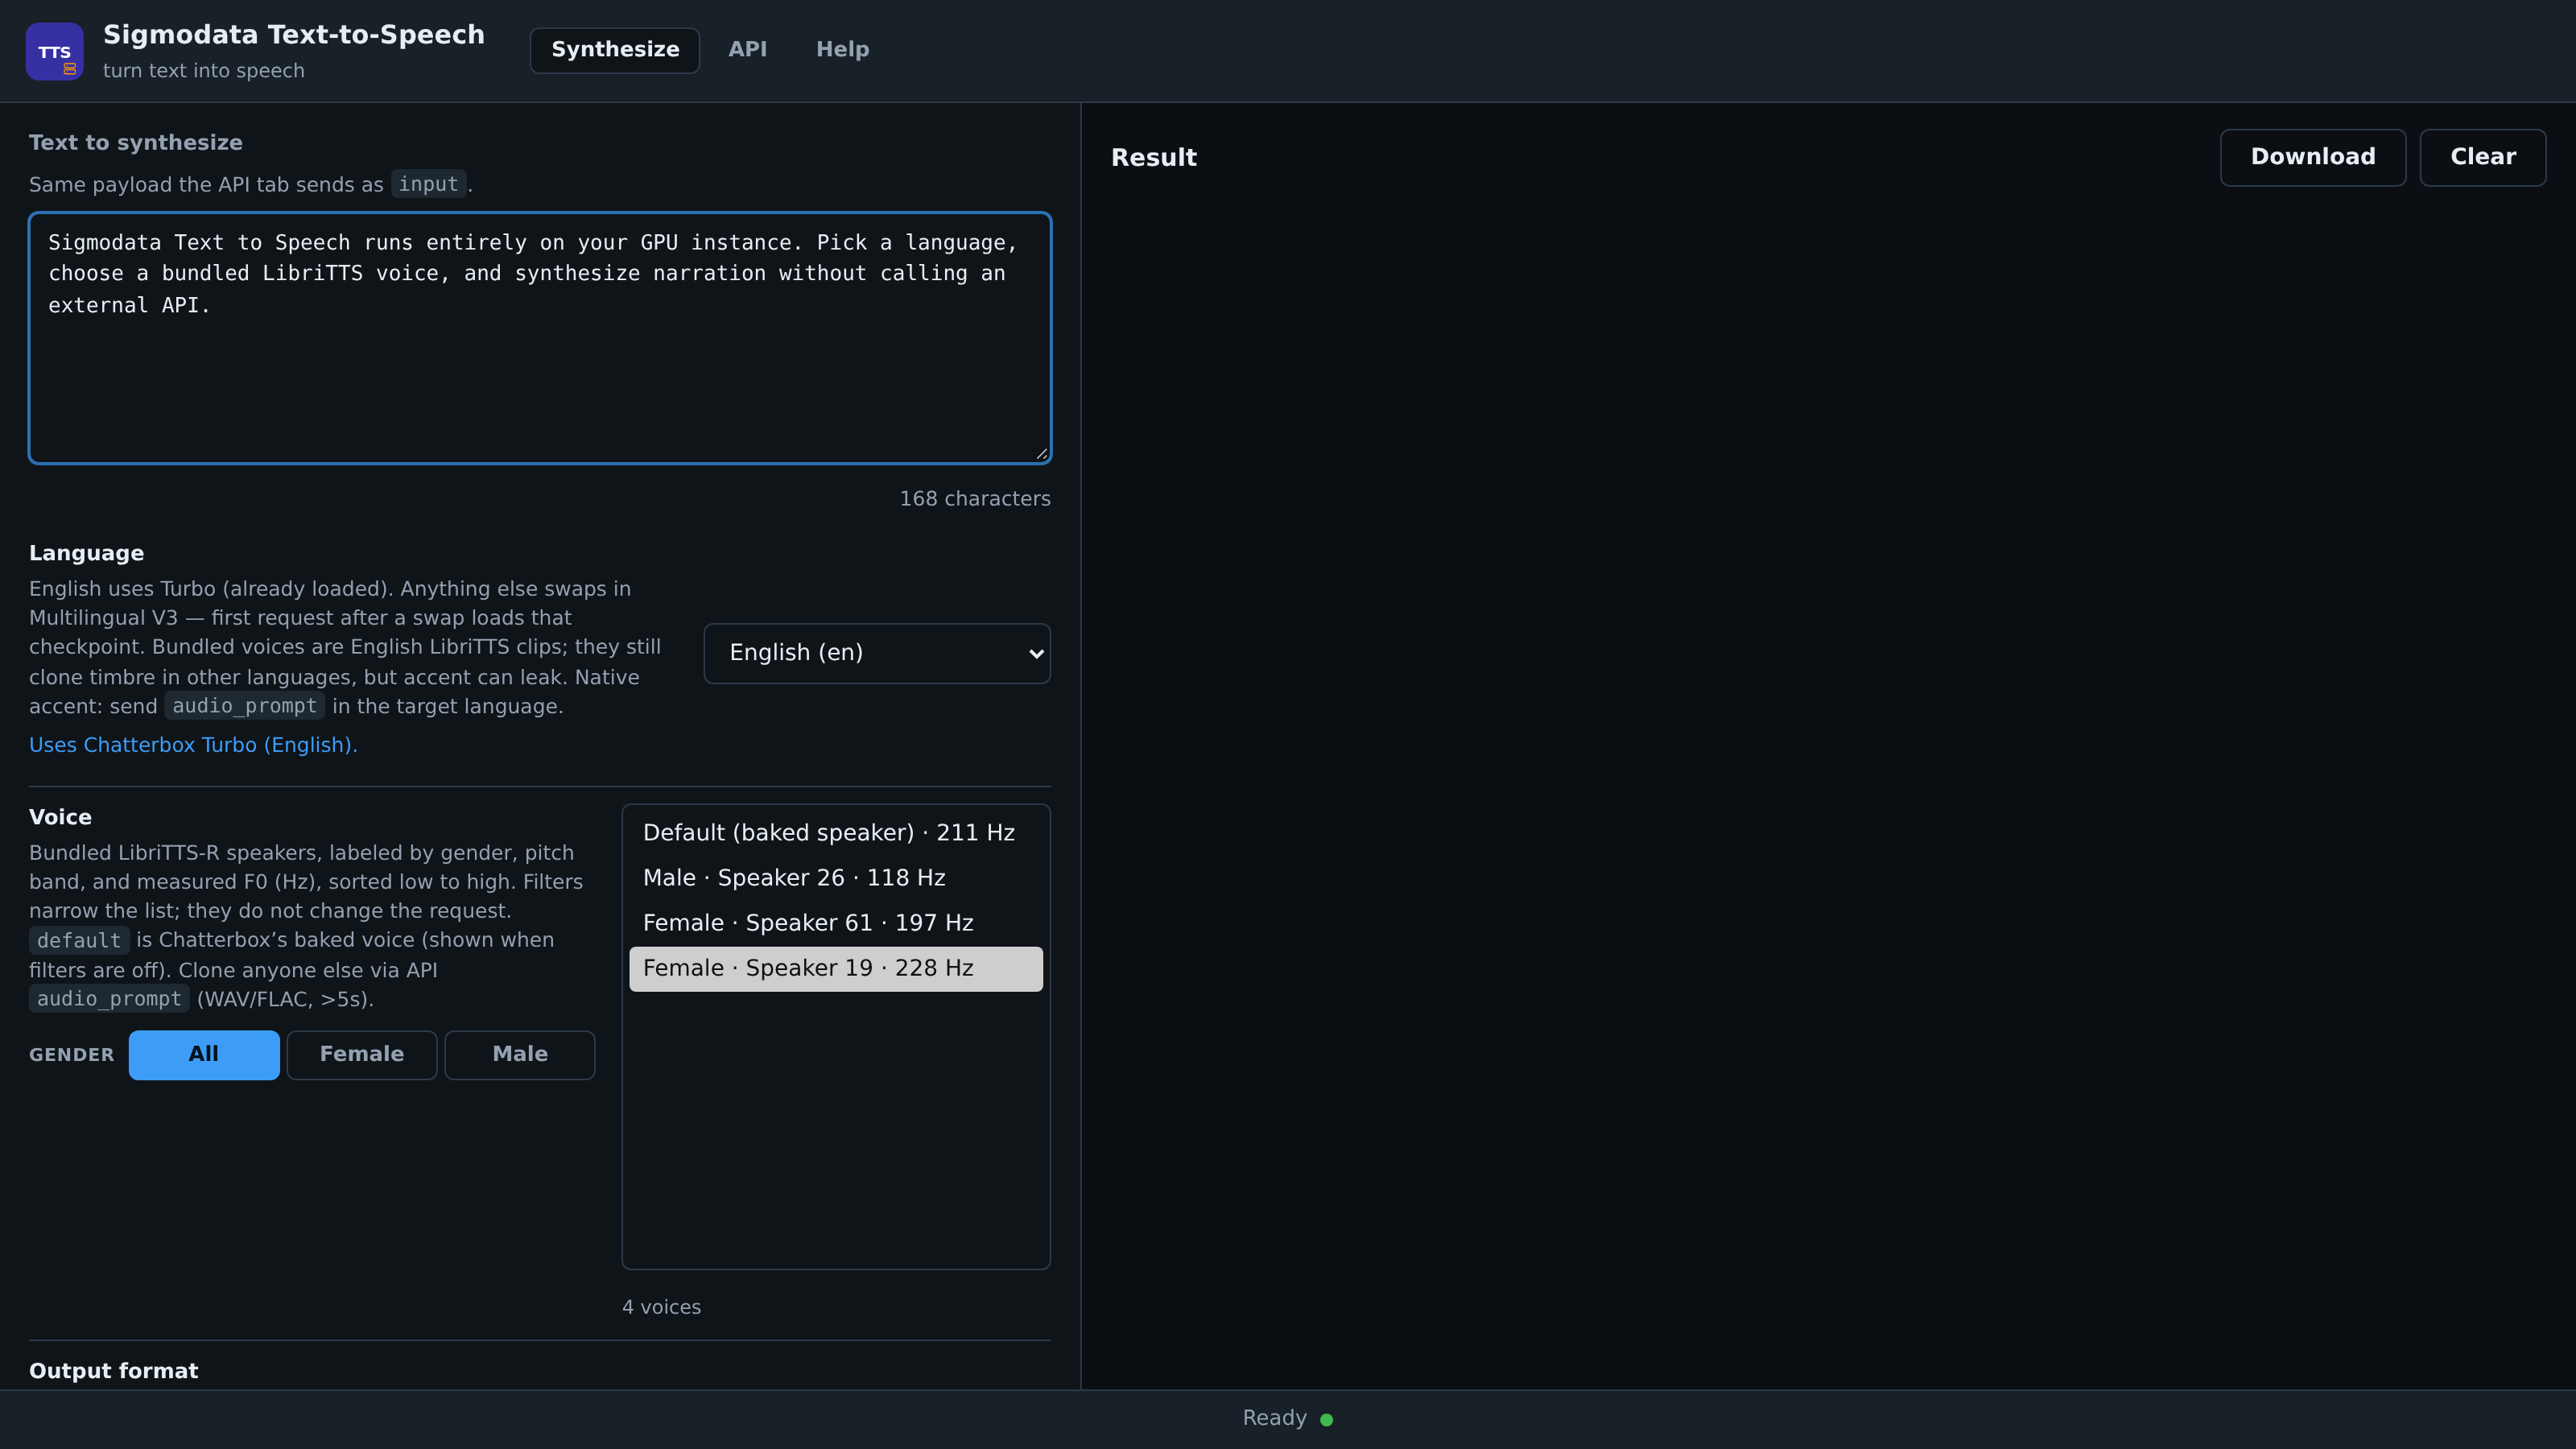Image resolution: width=2576 pixels, height=1449 pixels.
Task: Click the audio_prompt code tag in Language section
Action: click(244, 706)
